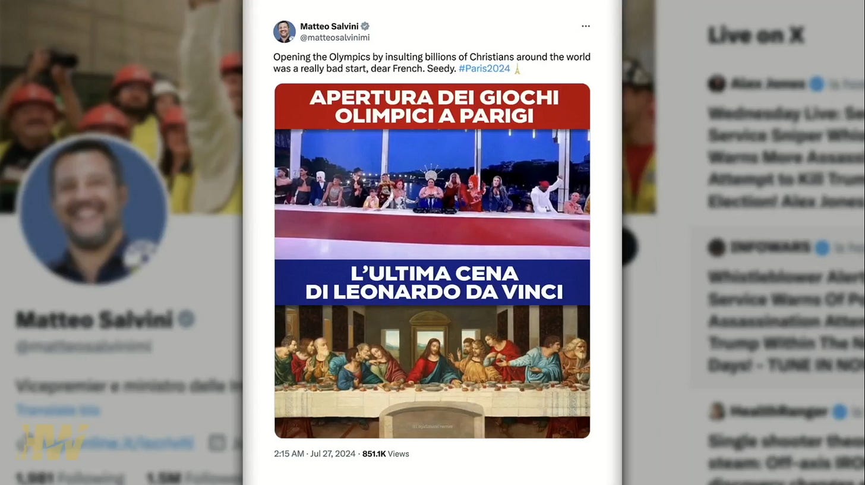The image size is (865, 485).
Task: Open HealthRanger avatar in Live on X
Action: pyautogui.click(x=717, y=411)
